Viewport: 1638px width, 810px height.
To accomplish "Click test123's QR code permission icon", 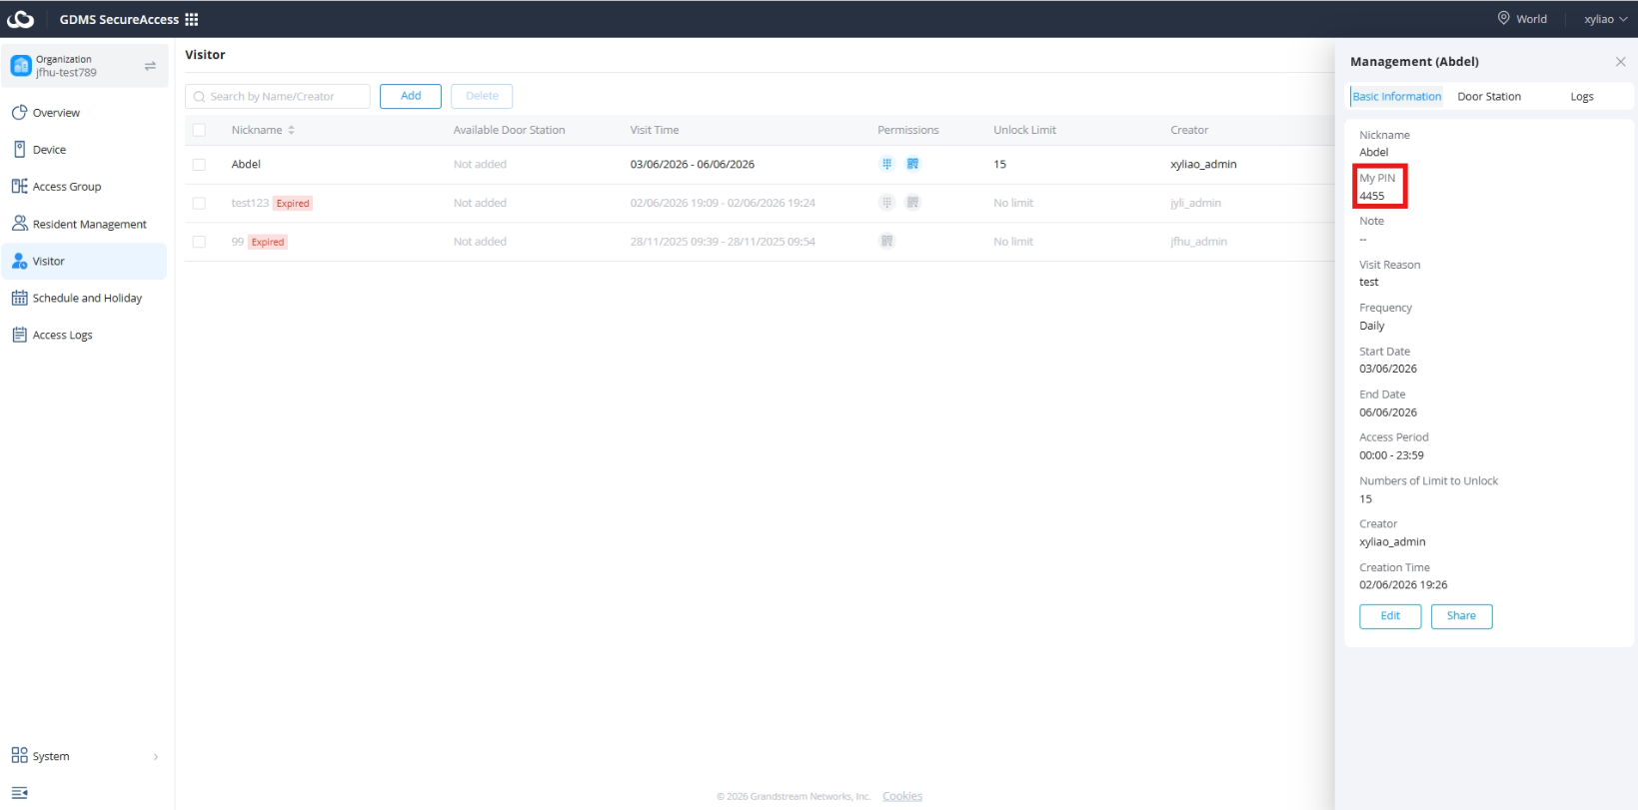I will click(912, 203).
